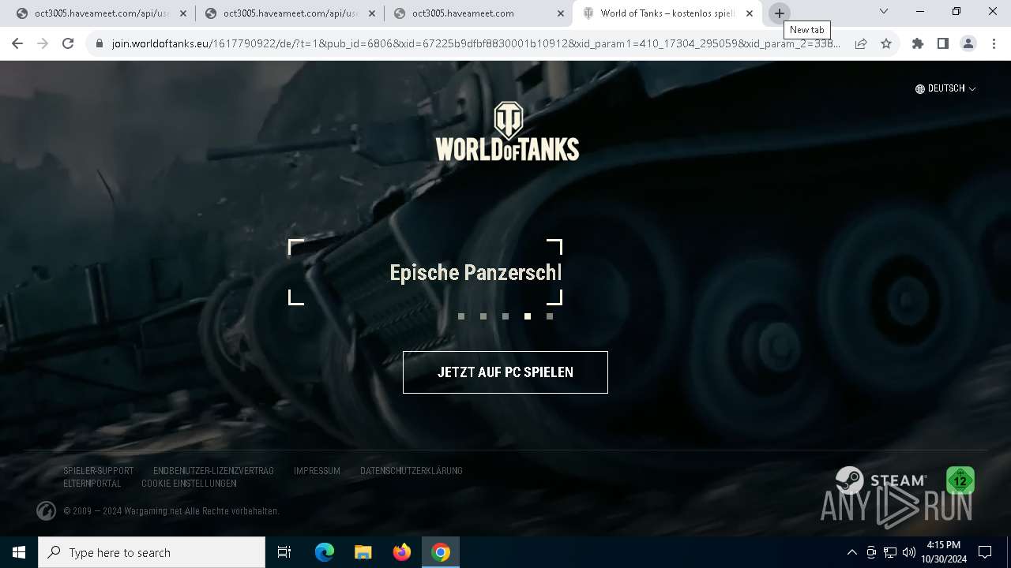Open the clock and date flyout
This screenshot has height=568, width=1011.
pos(944,552)
